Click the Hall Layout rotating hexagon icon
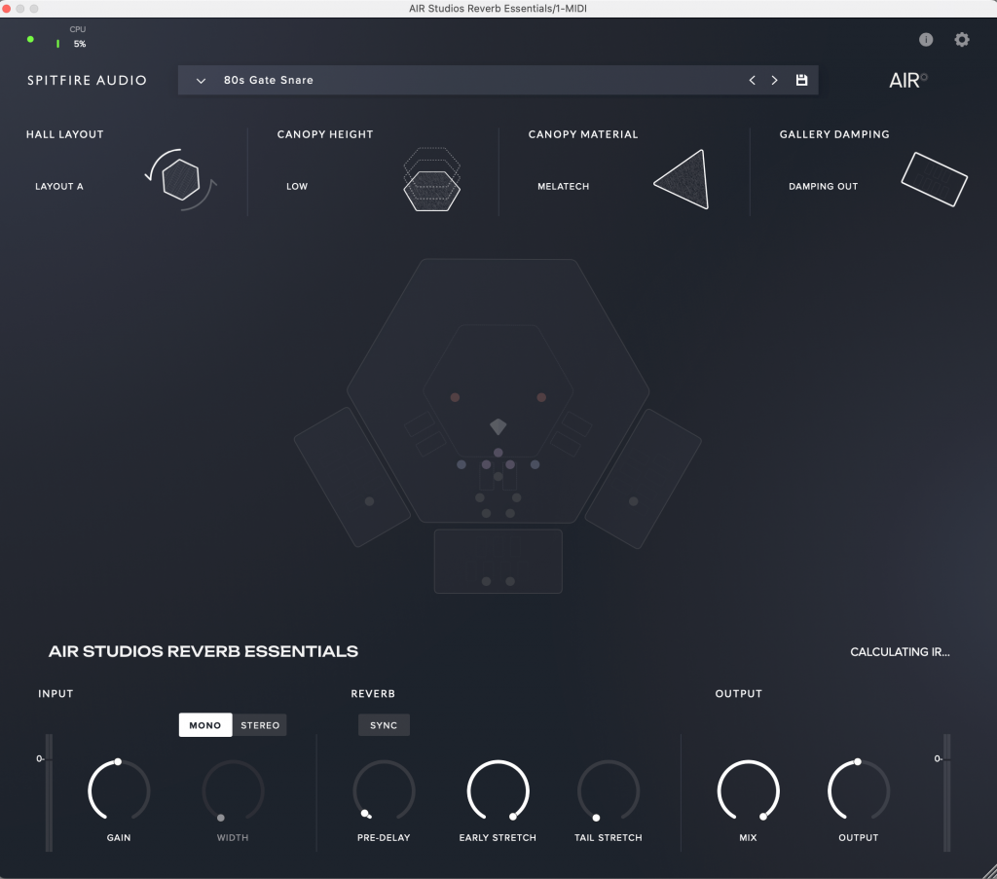Viewport: 997px width, 879px height. point(181,180)
